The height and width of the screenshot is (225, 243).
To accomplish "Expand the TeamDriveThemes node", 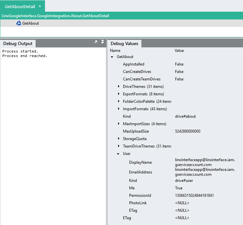I will (119, 146).
